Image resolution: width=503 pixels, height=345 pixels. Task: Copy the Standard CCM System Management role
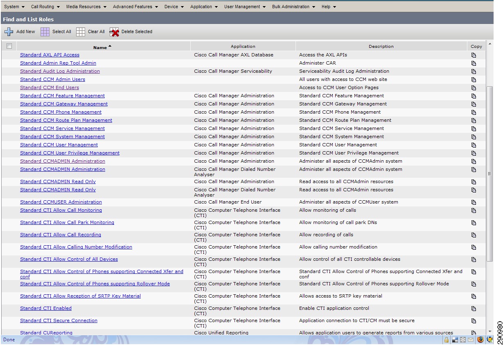(x=474, y=137)
